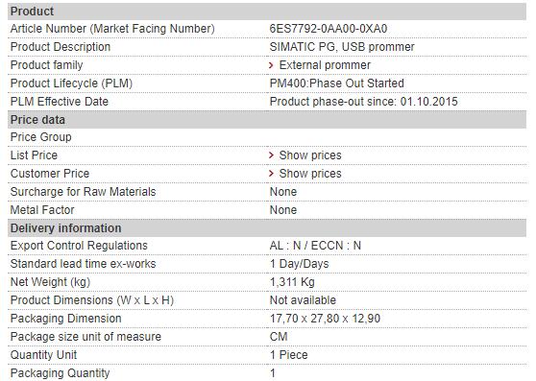Viewport: 536px width, 381px height.
Task: Click the Quantity Unit value 1 Piece
Action: 288,355
